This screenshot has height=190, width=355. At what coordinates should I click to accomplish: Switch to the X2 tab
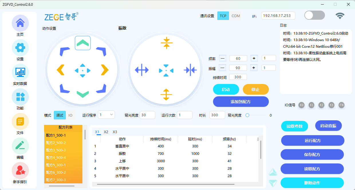[x=106, y=132]
